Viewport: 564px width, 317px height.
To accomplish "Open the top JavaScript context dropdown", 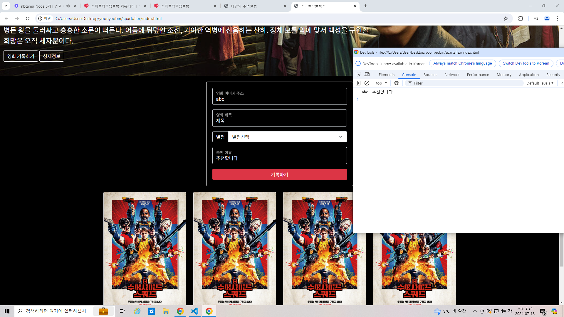I will click(x=382, y=83).
